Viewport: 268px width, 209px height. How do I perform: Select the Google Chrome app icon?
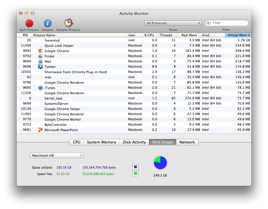click(40, 51)
